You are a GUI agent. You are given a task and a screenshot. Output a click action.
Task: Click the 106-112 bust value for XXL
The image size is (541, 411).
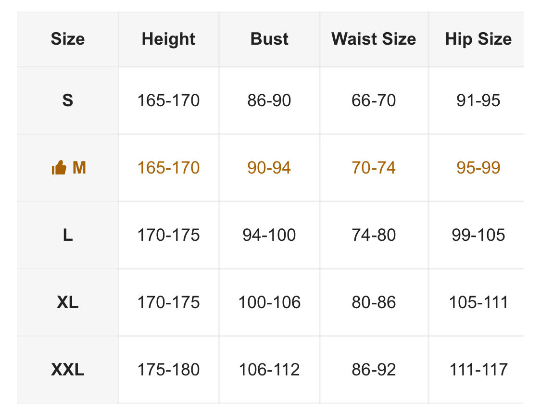[x=269, y=370]
